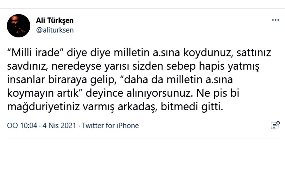Open the @aliturksen handle link

tap(55, 30)
